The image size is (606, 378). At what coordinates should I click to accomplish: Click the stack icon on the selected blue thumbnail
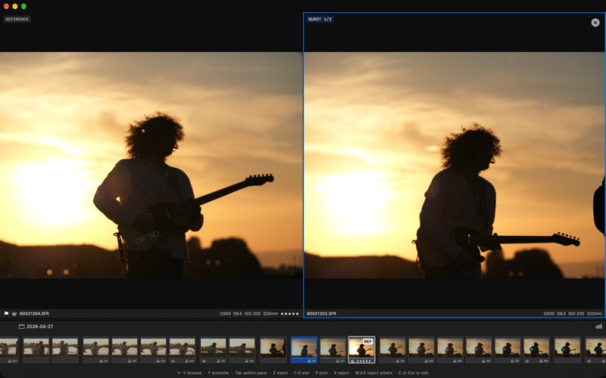click(309, 361)
